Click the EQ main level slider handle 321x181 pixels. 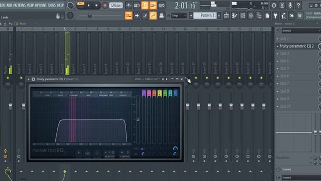click(x=138, y=120)
